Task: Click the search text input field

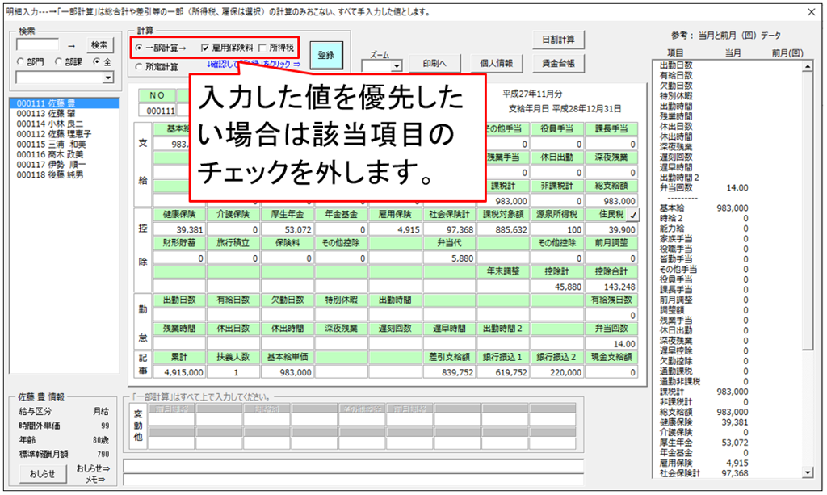Action: (x=37, y=45)
